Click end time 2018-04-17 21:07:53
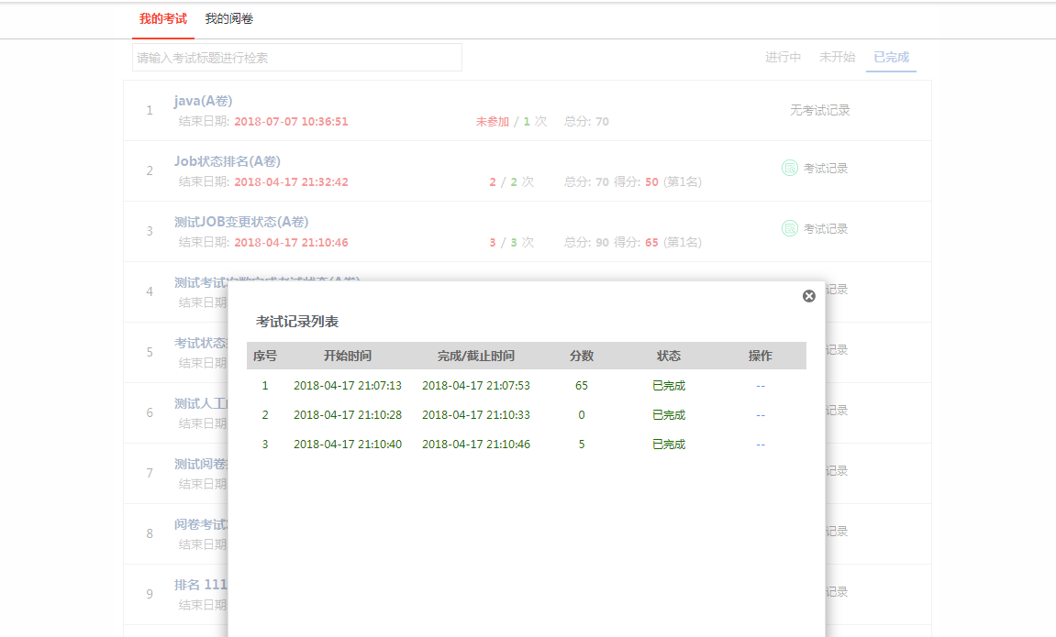The width and height of the screenshot is (1056, 637). click(476, 386)
